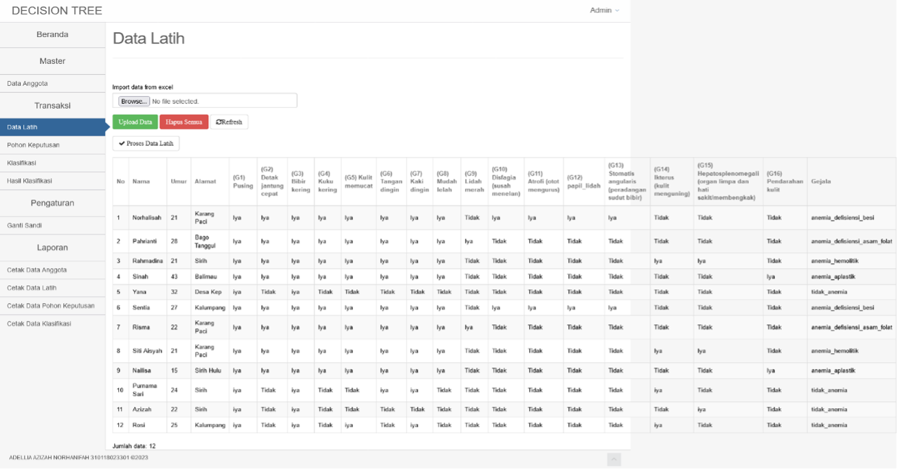Click the DECISION TREE brand title

pyautogui.click(x=57, y=10)
